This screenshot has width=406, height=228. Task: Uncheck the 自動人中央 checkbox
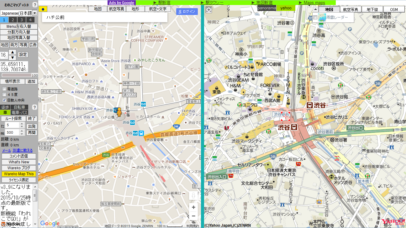click(x=4, y=100)
